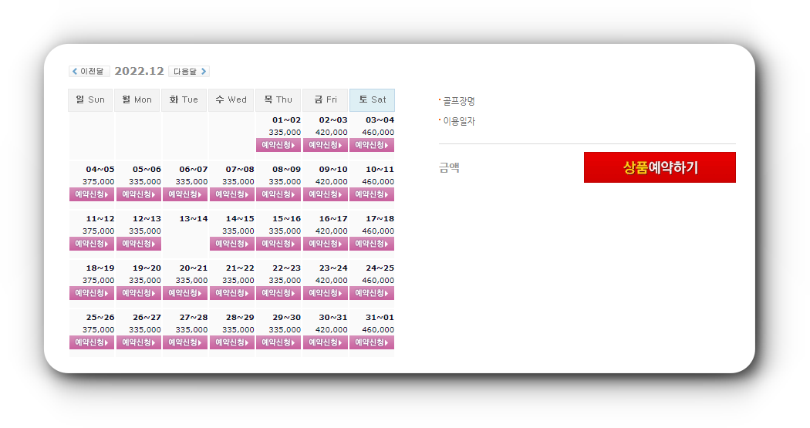This screenshot has height=428, width=810.
Task: Click 예약신청 for 24~25
Action: click(372, 293)
